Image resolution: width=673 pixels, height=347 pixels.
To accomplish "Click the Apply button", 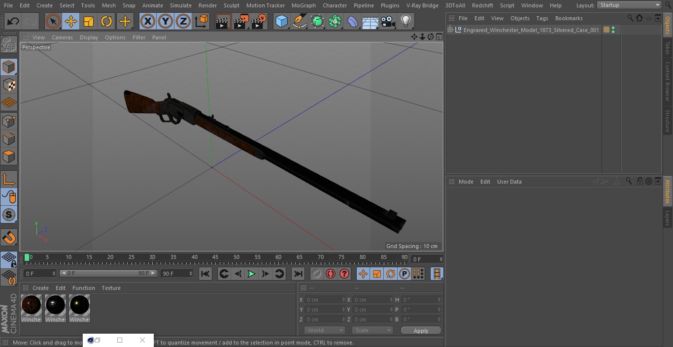I will [x=421, y=331].
